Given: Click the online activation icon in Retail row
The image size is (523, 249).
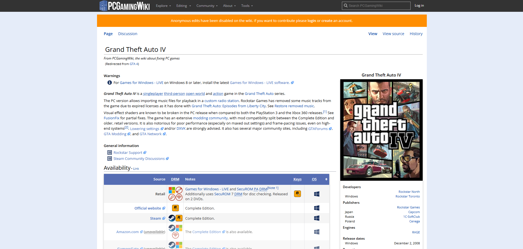Looking at the screenshot, I should [x=179, y=197].
